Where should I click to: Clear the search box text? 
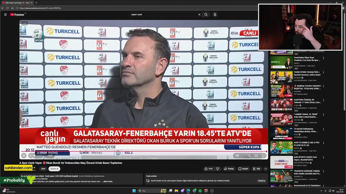point(199,15)
